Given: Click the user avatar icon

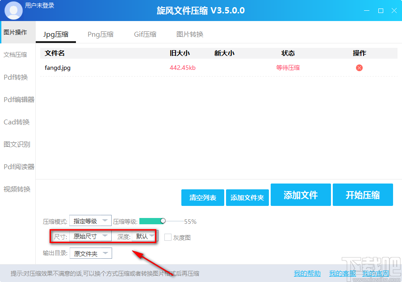Looking at the screenshot, I should pos(13,10).
